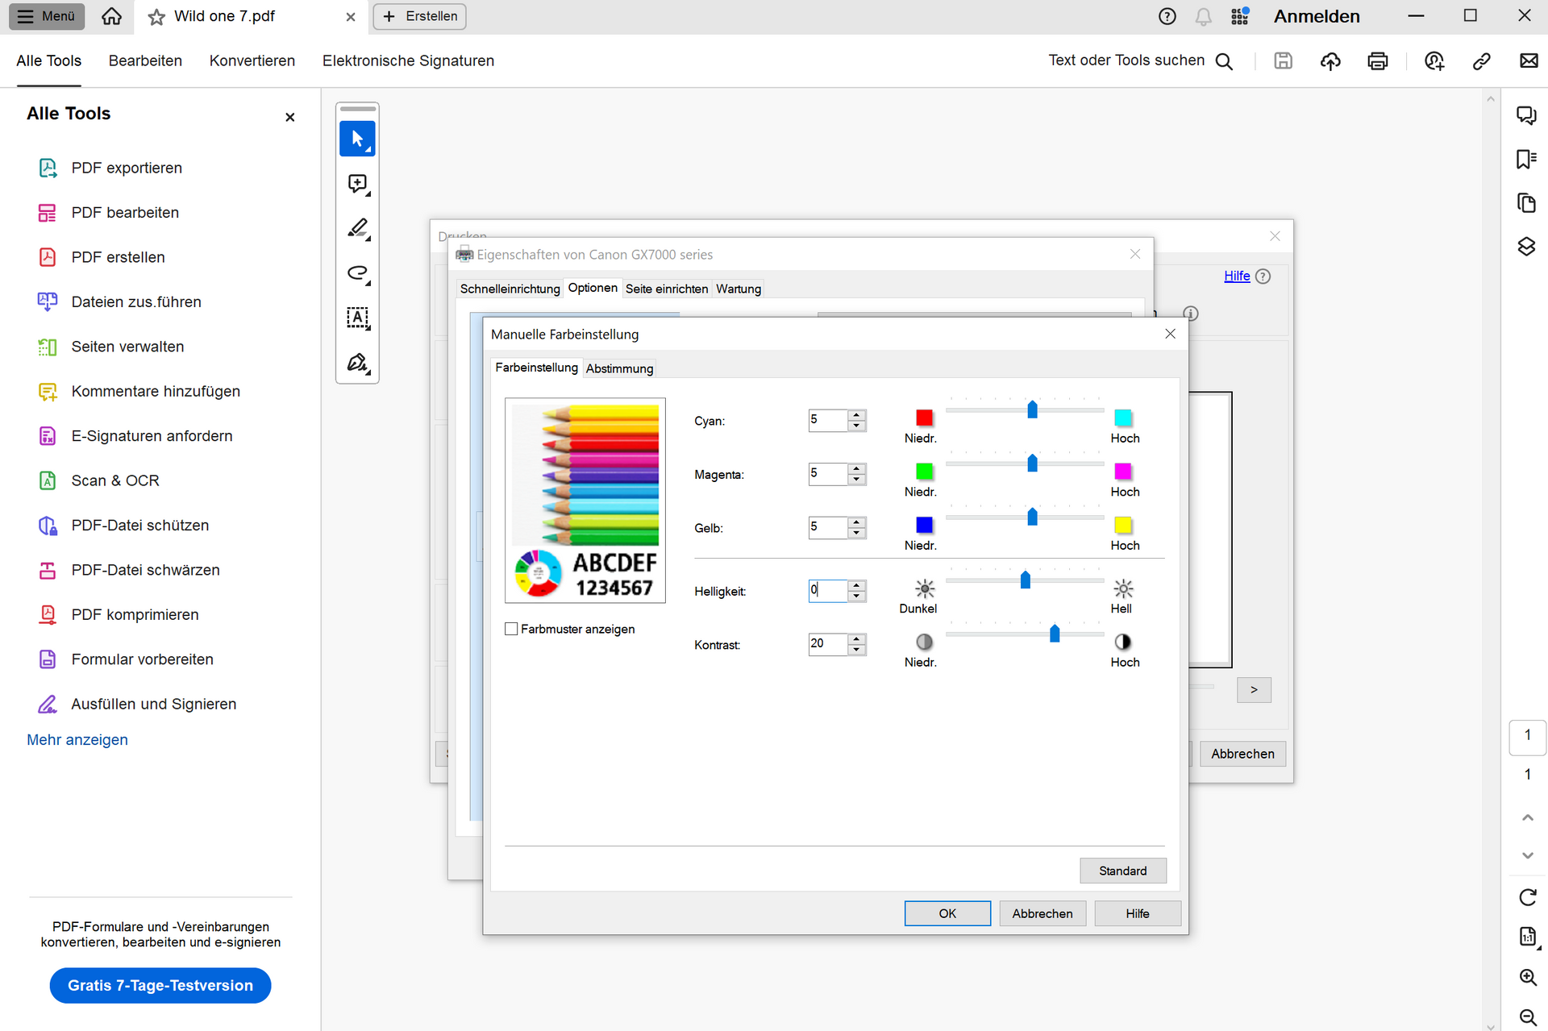Increase the Helligkeit value with up arrow
This screenshot has height=1031, width=1548.
(857, 585)
